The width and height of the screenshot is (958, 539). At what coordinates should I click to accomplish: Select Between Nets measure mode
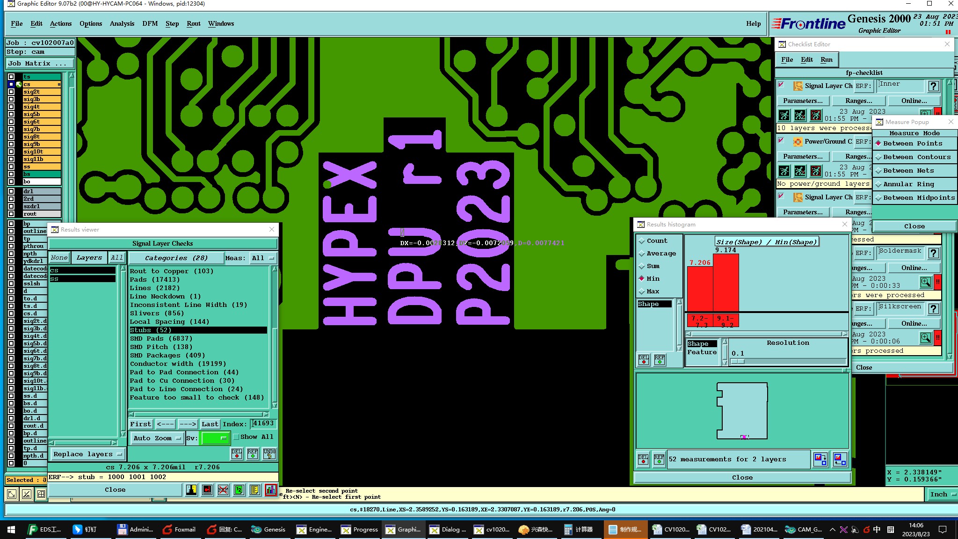click(x=914, y=171)
